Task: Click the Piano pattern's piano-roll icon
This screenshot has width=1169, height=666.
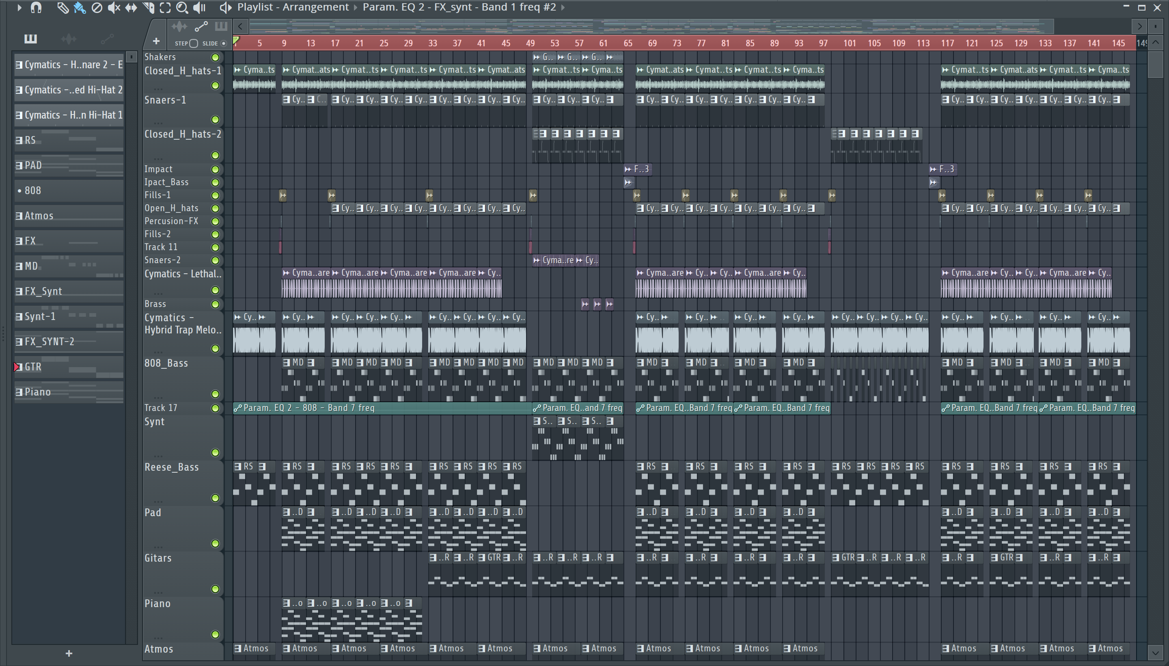Action: pos(19,392)
